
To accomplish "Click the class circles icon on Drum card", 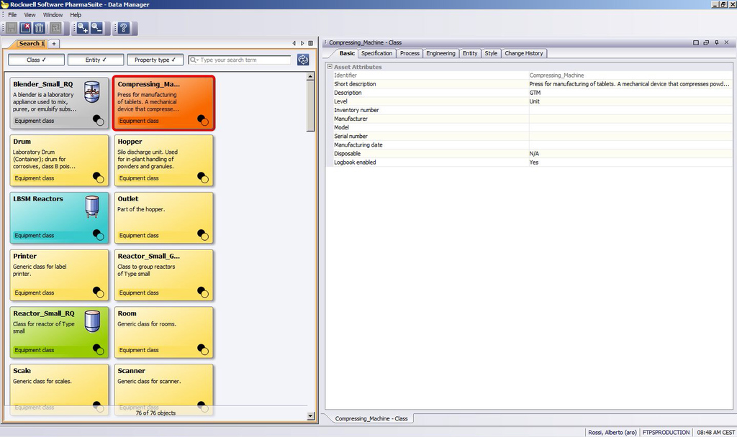I will pyautogui.click(x=98, y=178).
